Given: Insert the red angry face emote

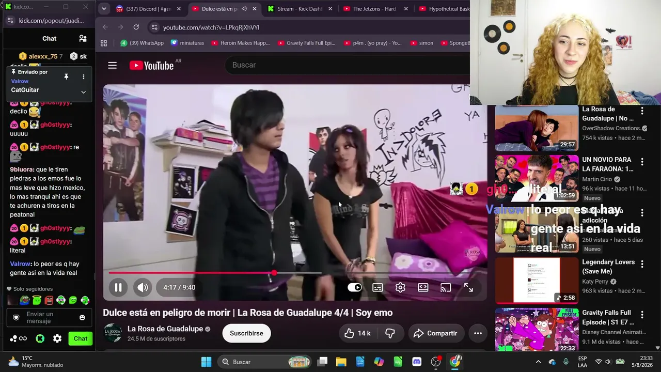Looking at the screenshot, I should [x=49, y=300].
